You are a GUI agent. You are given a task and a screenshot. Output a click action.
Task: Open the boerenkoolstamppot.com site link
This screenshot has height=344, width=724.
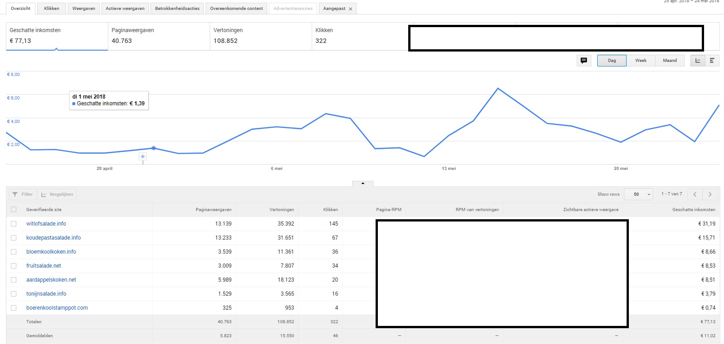[x=57, y=308]
